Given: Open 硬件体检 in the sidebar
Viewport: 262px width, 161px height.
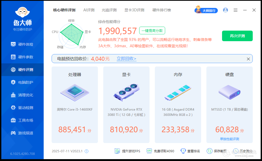Looking at the screenshot, I should [x=22, y=44].
